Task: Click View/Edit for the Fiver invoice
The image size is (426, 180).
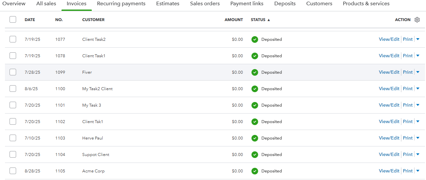Action: (x=389, y=72)
